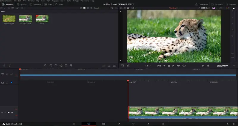Click the split clip scissors icon

pyautogui.click(x=7, y=83)
